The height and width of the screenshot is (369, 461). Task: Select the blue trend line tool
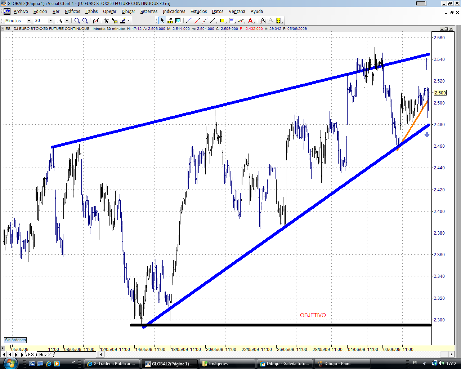[189, 21]
